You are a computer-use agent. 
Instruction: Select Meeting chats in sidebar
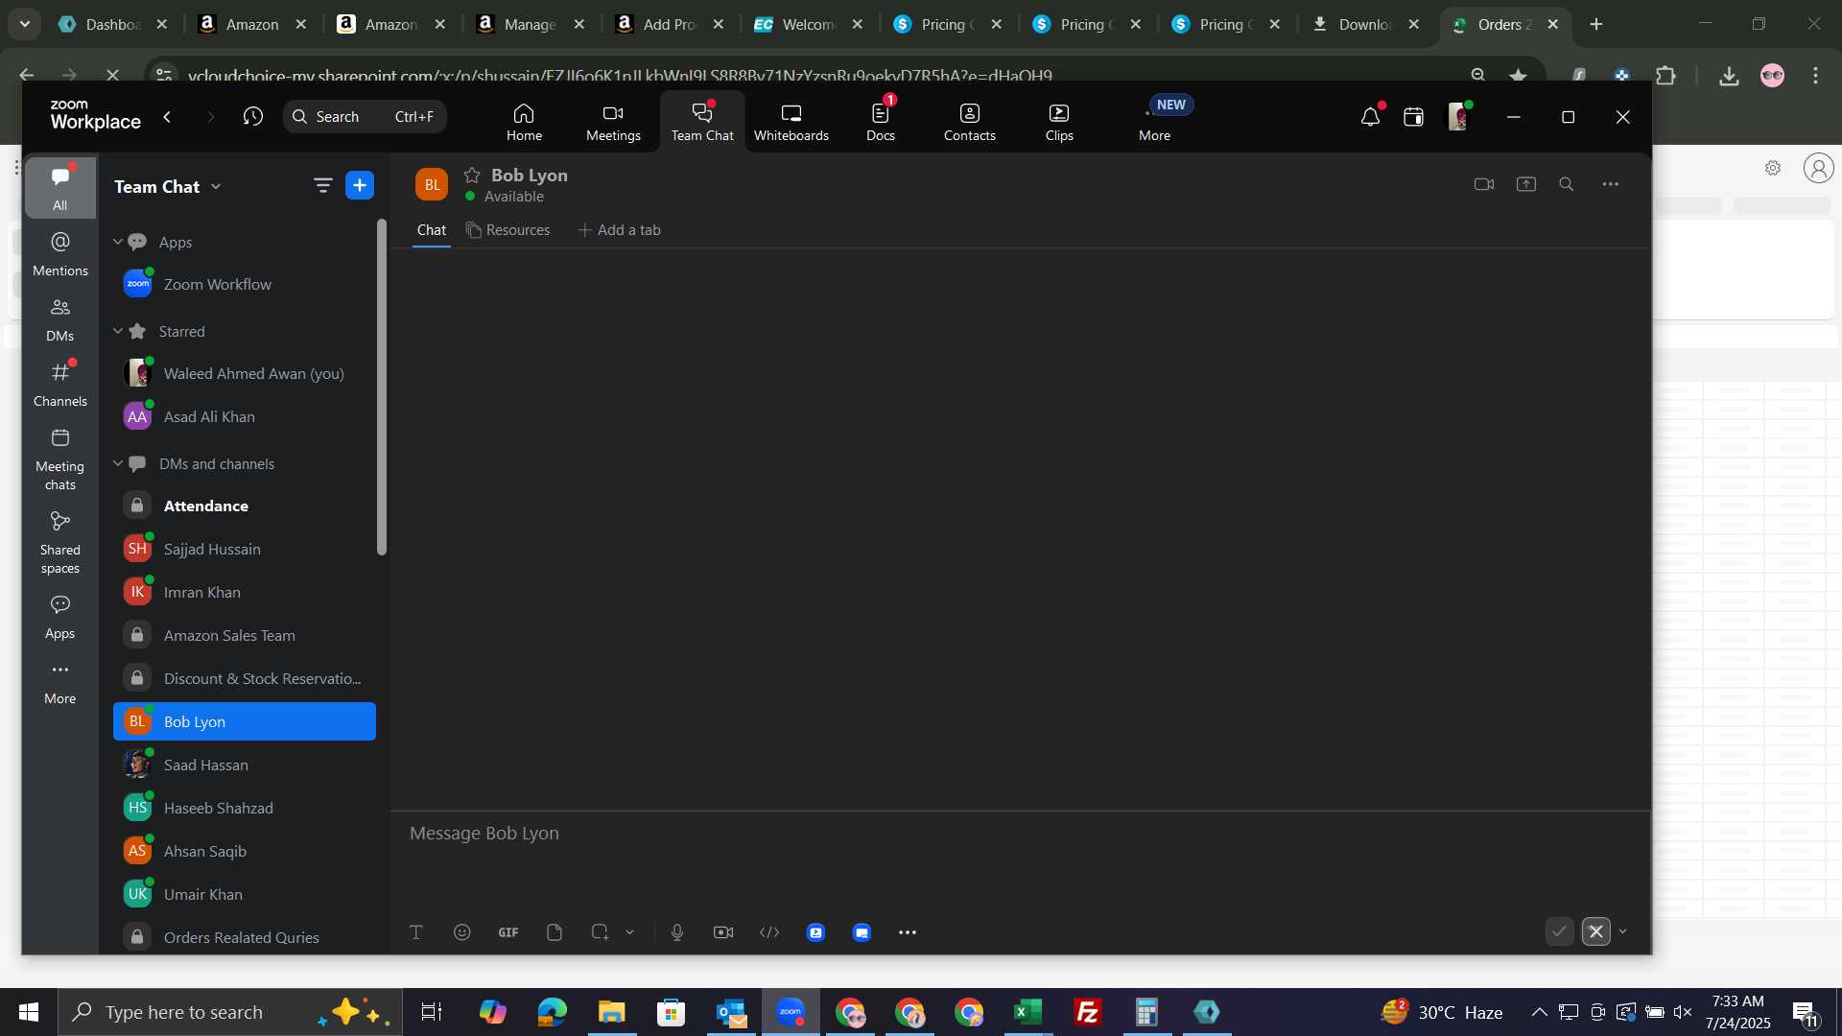click(x=60, y=459)
